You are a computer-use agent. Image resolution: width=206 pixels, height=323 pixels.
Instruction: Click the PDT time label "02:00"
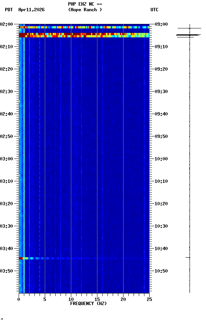tap(6, 24)
